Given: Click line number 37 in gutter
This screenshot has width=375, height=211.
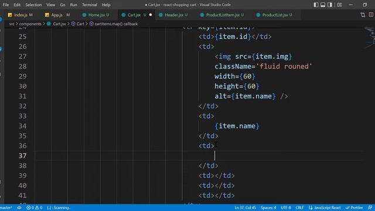Looking at the screenshot, I should click(x=22, y=156).
